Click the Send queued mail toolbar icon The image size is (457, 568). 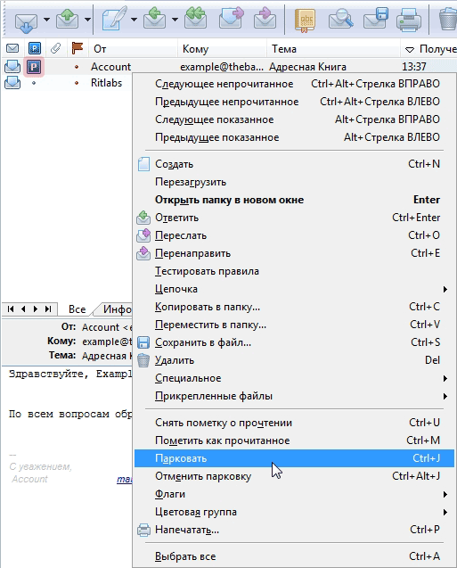(68, 19)
